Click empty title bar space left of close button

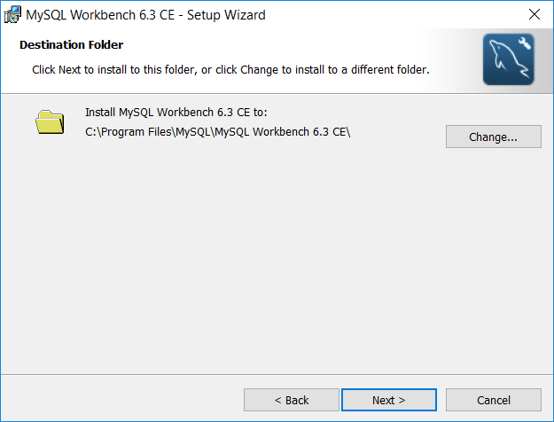(x=399, y=15)
